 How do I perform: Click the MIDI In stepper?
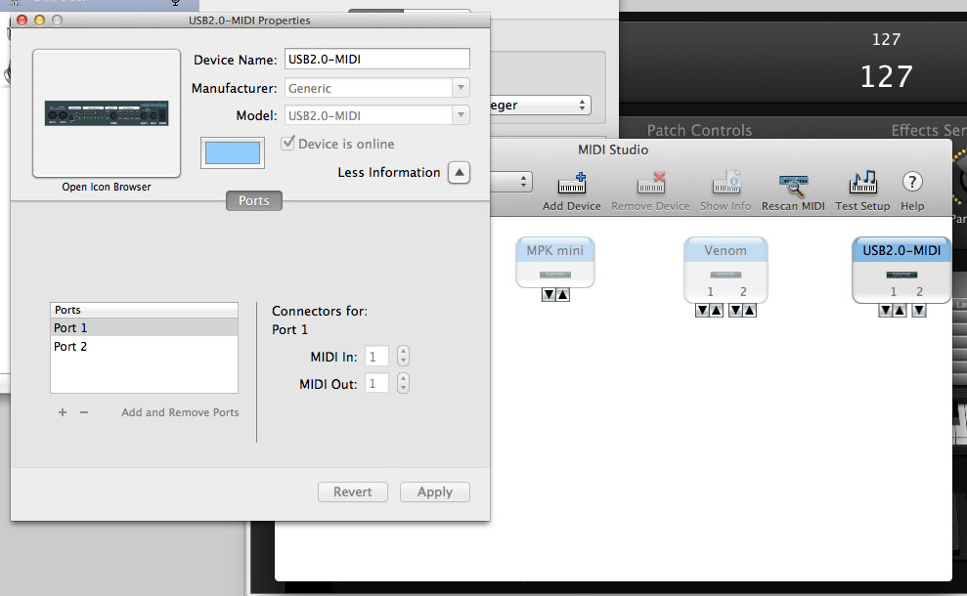pyautogui.click(x=404, y=357)
